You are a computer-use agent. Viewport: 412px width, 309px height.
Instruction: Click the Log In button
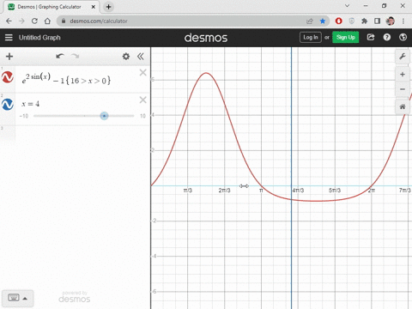pos(311,37)
